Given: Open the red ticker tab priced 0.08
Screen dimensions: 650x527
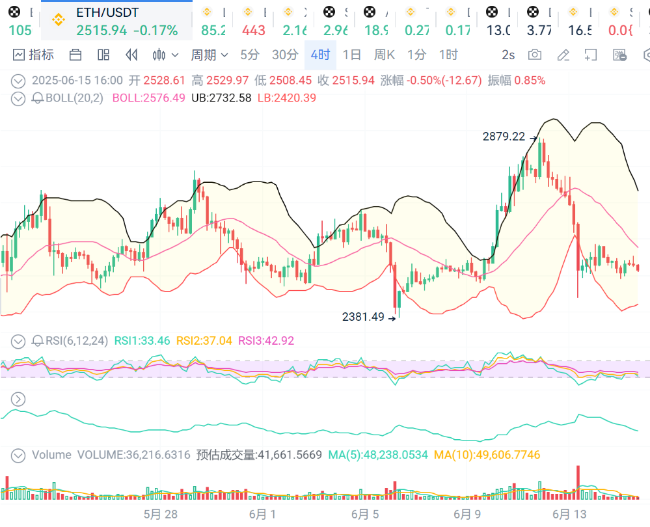Looking at the screenshot, I should [619, 21].
